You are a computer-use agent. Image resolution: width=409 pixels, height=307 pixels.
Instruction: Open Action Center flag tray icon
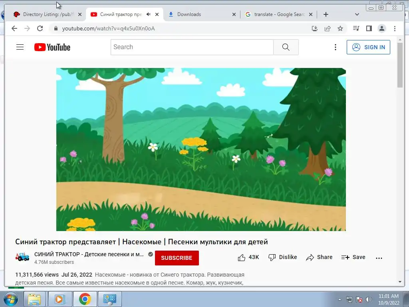pyautogui.click(x=359, y=299)
